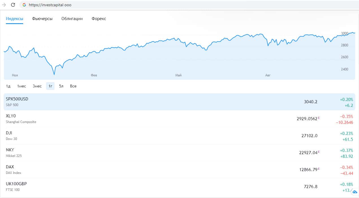Select the Форекс tab

tap(99, 19)
